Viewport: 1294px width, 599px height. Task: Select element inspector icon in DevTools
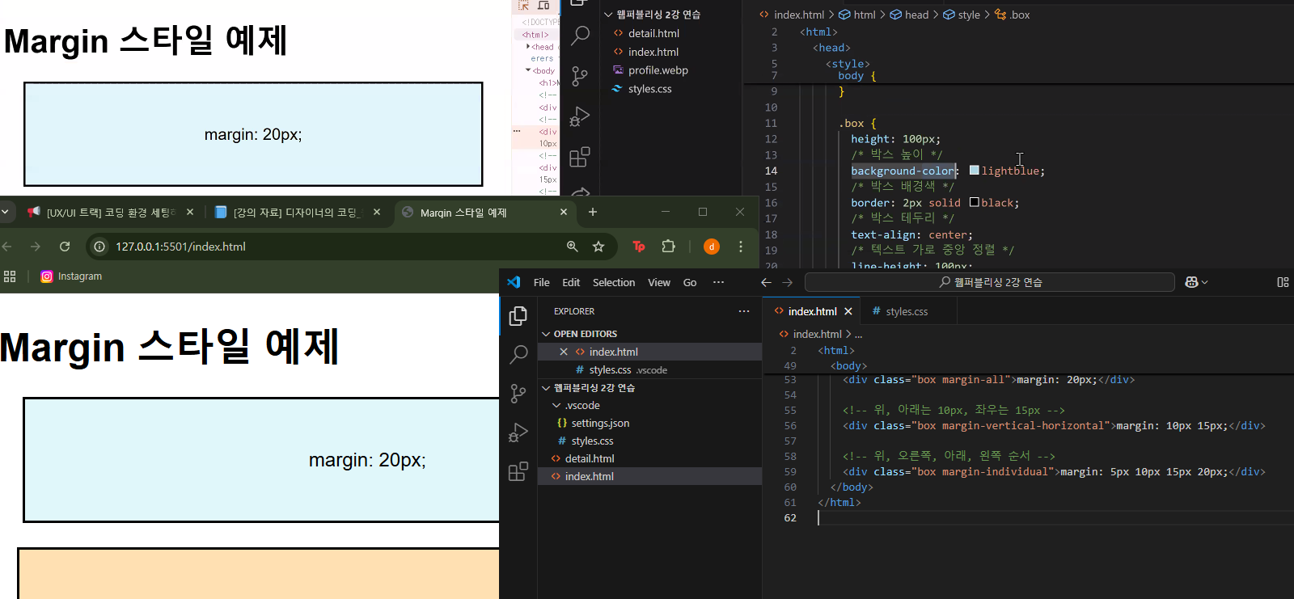tap(522, 5)
